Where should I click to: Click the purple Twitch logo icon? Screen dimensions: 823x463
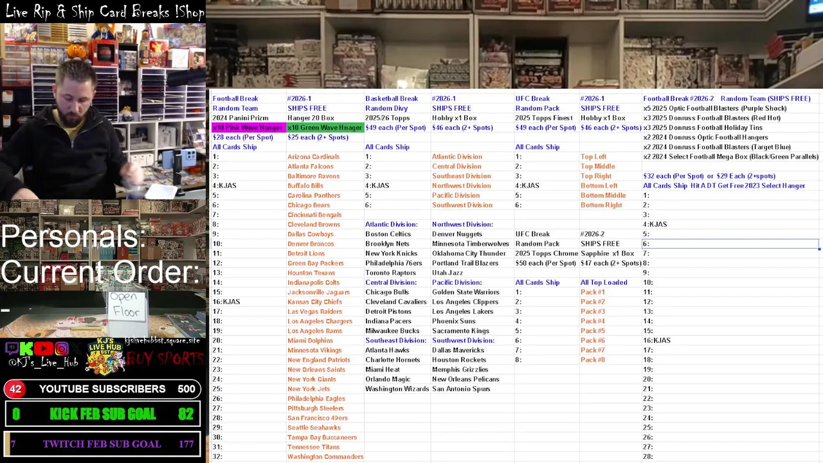(x=11, y=349)
